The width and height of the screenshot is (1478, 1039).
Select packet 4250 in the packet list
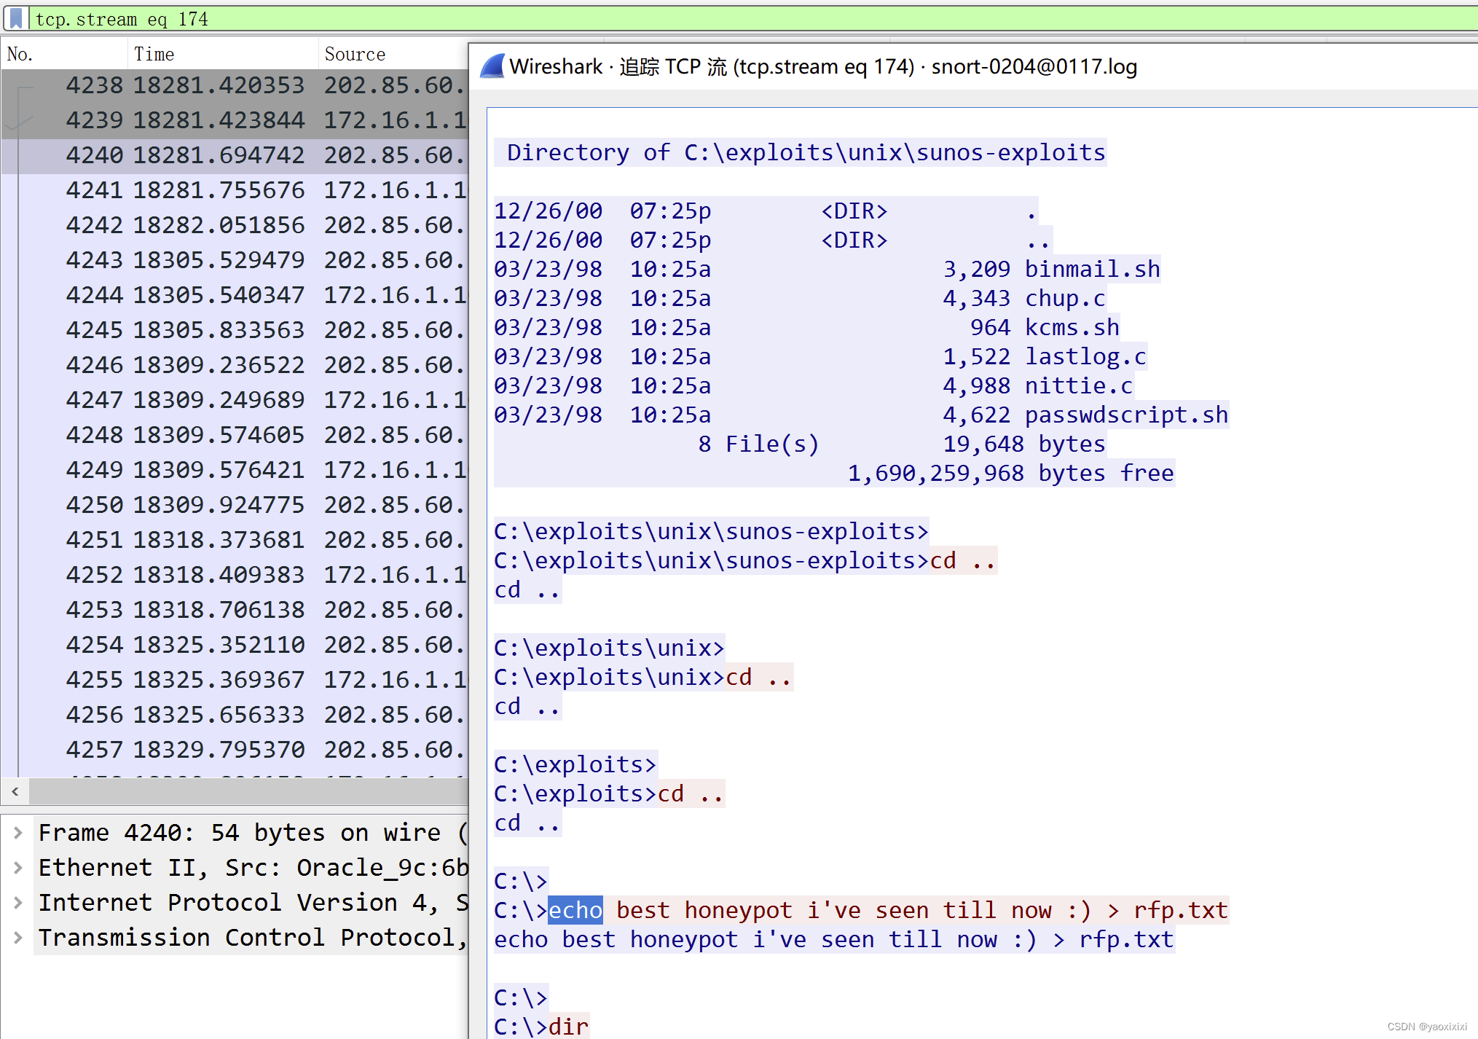click(235, 505)
